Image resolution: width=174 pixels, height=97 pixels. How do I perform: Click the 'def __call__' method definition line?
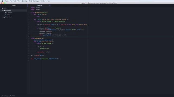51,20
